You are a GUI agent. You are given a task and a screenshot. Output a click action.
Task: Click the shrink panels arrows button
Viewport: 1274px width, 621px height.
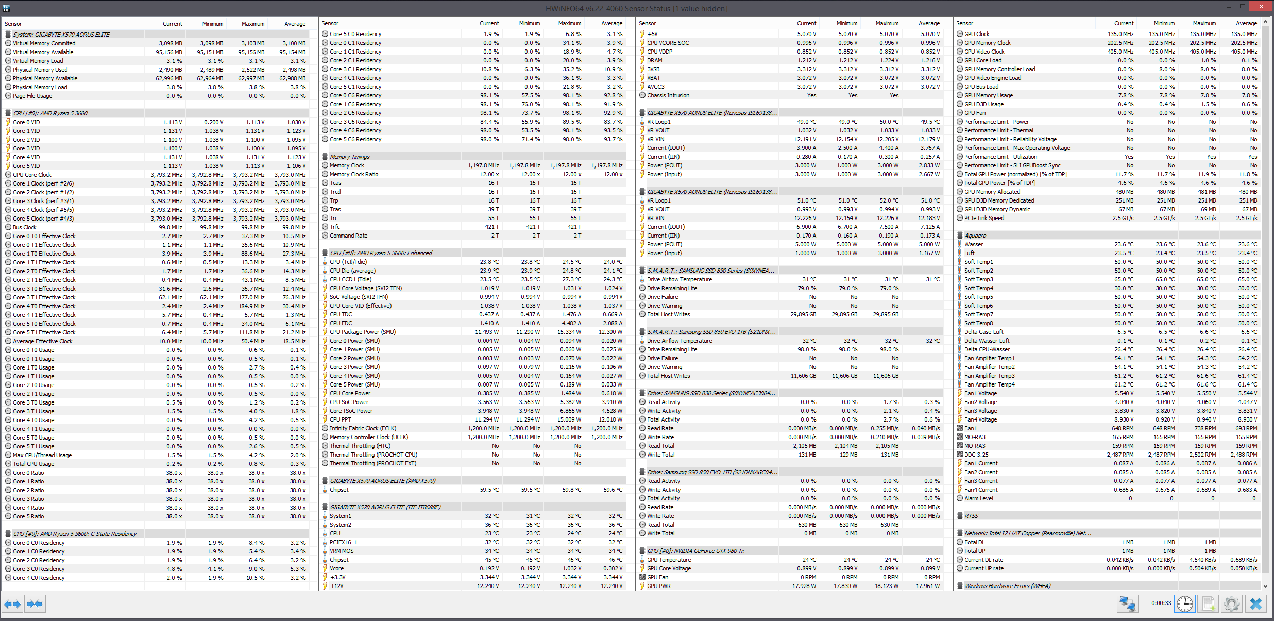click(x=35, y=603)
